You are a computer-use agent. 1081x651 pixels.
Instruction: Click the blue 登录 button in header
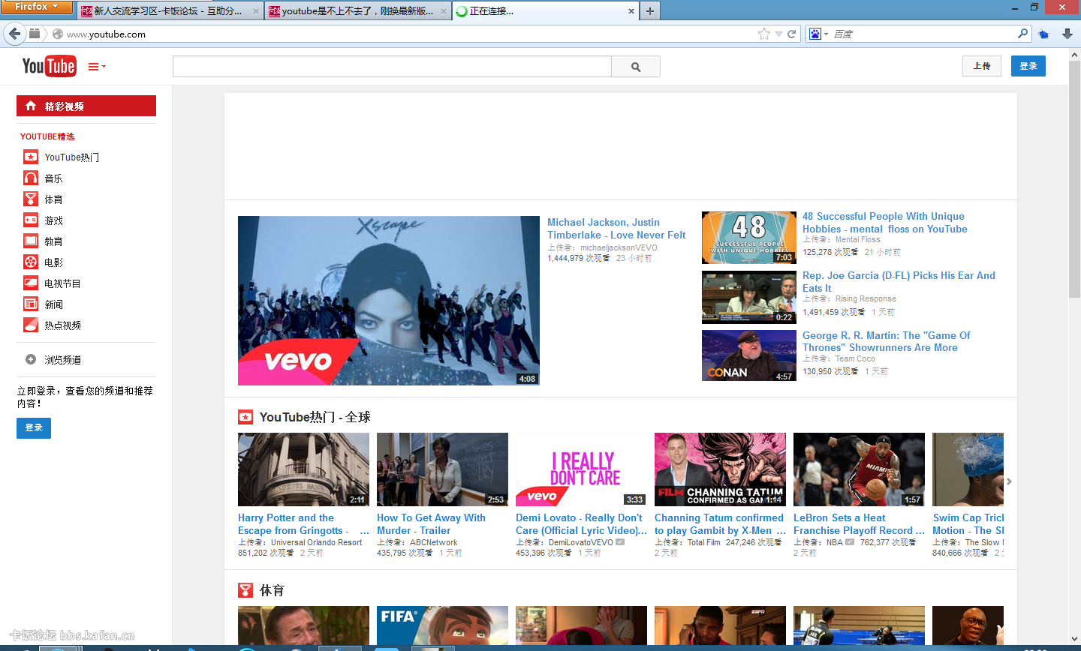point(1028,66)
